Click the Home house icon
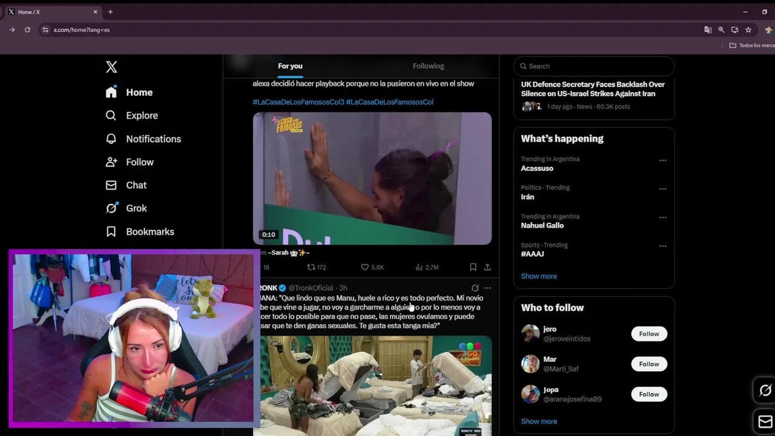The width and height of the screenshot is (775, 436). tap(111, 92)
